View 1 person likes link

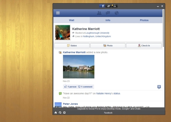click(x=72, y=87)
